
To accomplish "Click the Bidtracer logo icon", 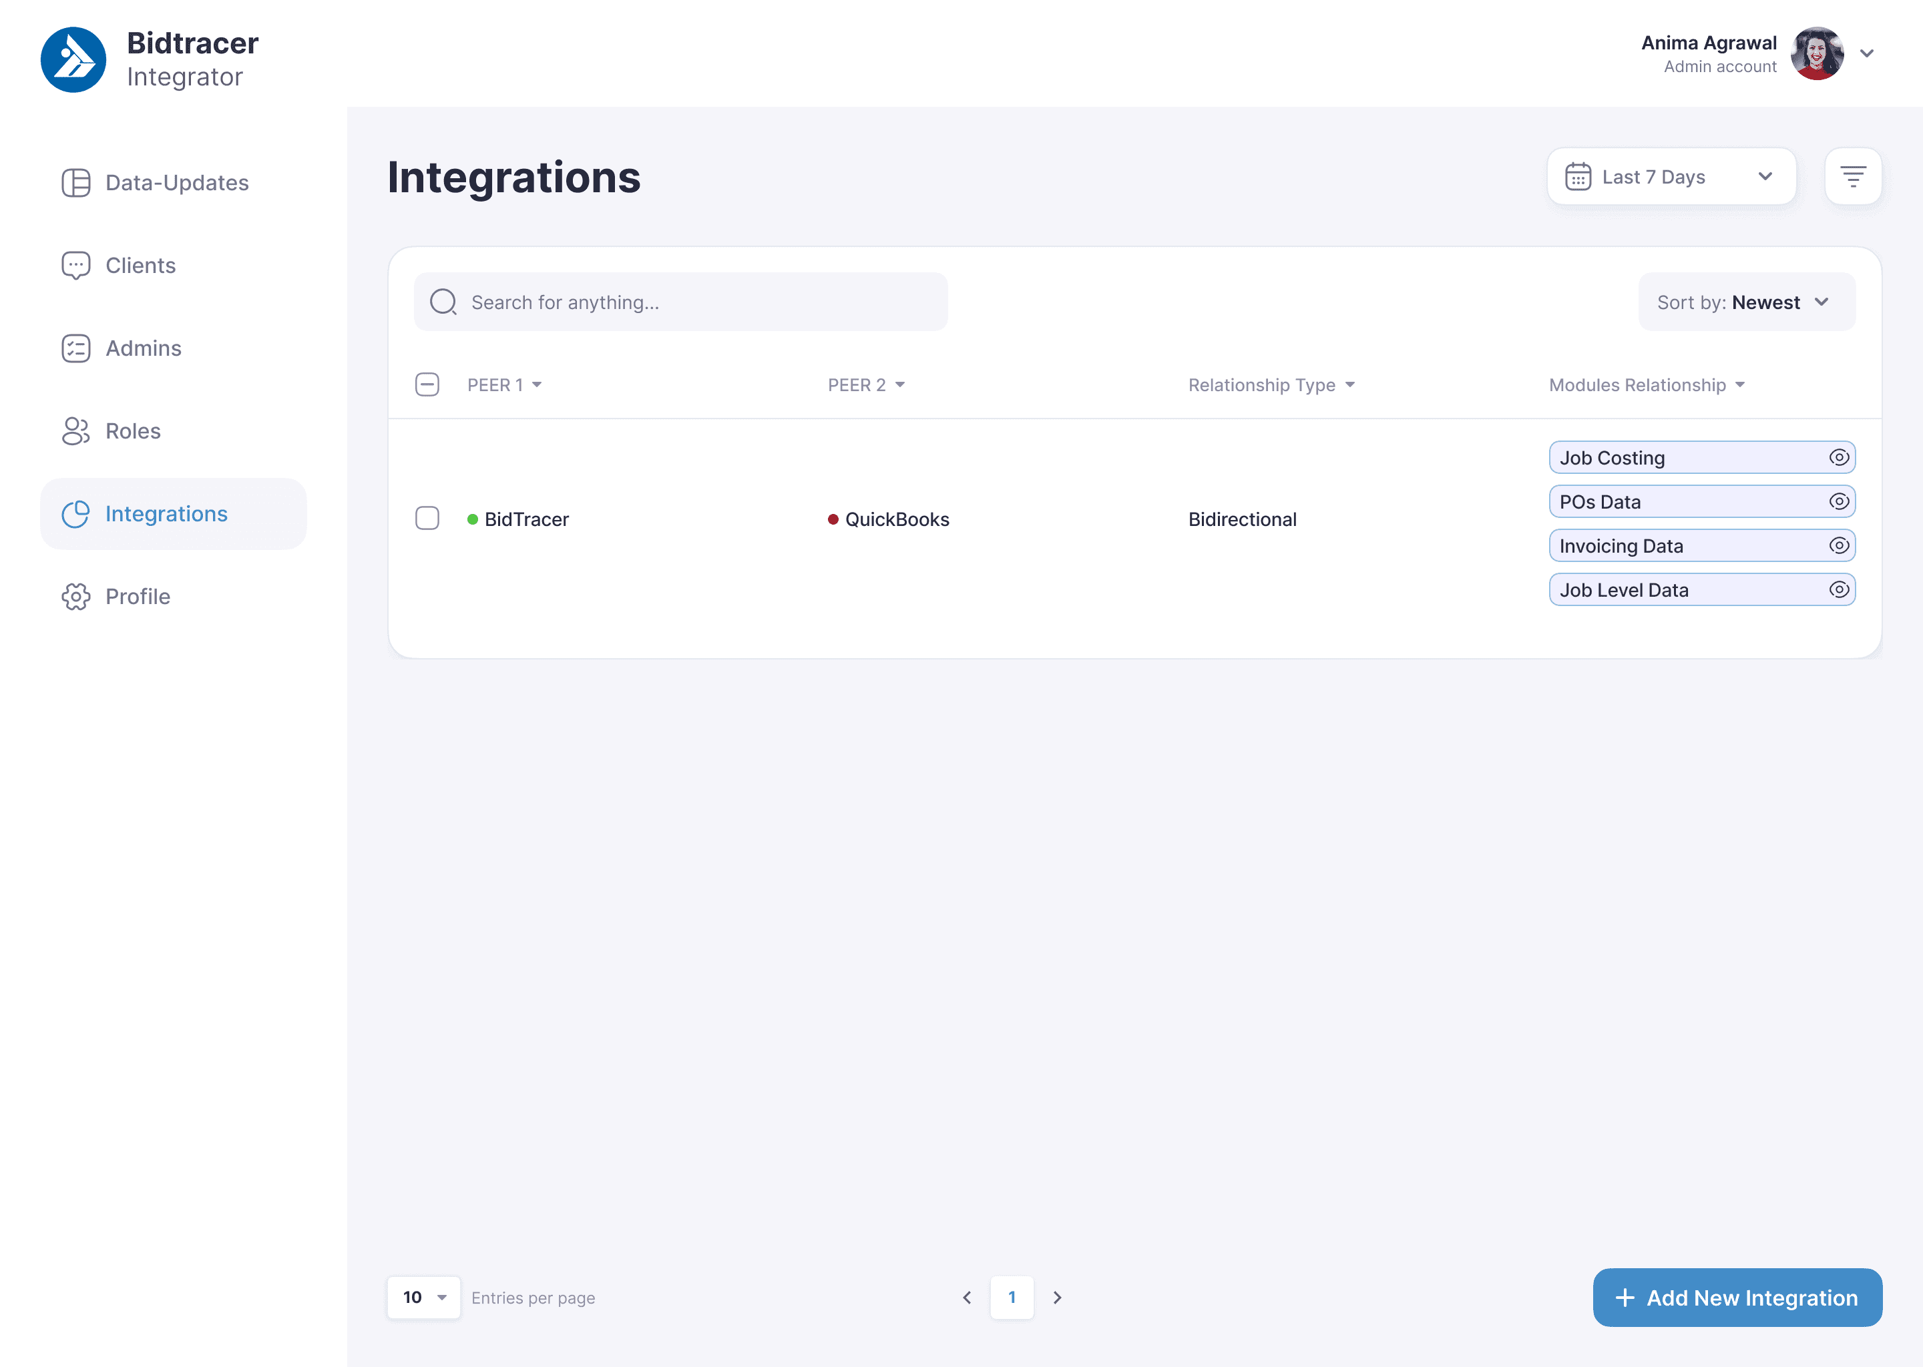I will (x=73, y=60).
